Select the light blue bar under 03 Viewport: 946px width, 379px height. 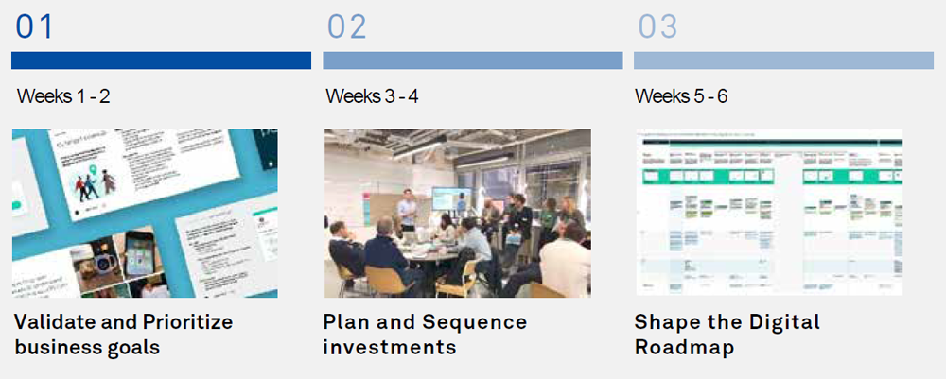783,60
